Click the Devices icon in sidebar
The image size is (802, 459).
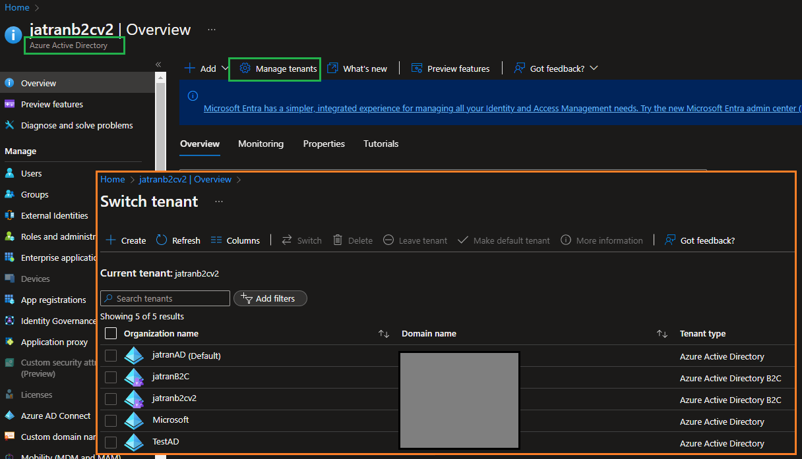point(9,279)
